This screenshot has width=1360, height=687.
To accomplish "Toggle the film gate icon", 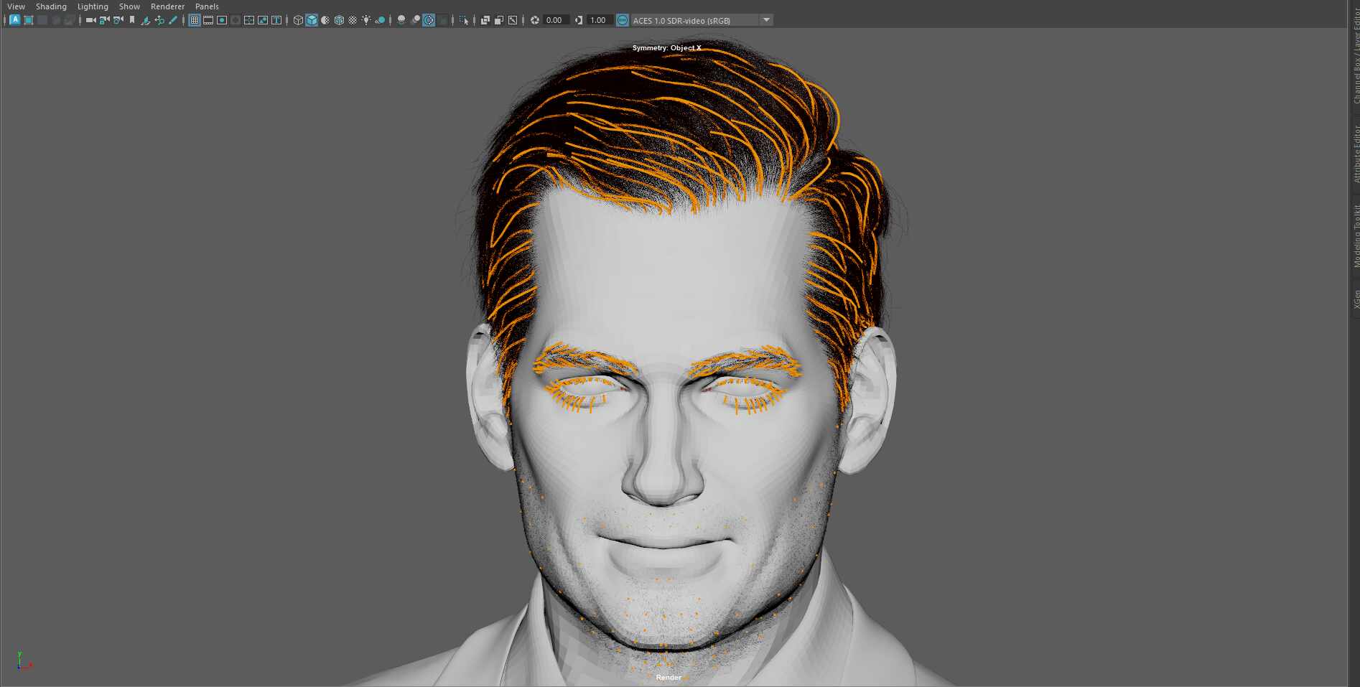I will coord(208,20).
